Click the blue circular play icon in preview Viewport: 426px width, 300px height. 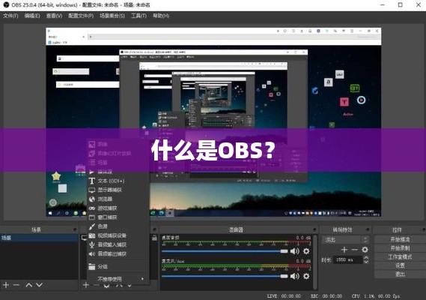tap(361, 100)
